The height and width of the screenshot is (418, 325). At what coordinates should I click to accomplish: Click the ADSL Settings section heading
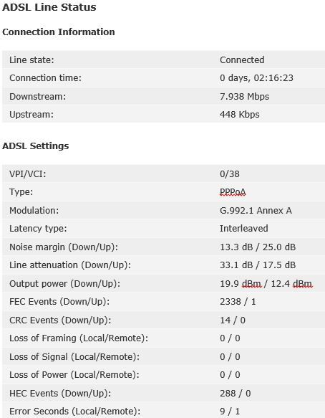click(x=35, y=146)
